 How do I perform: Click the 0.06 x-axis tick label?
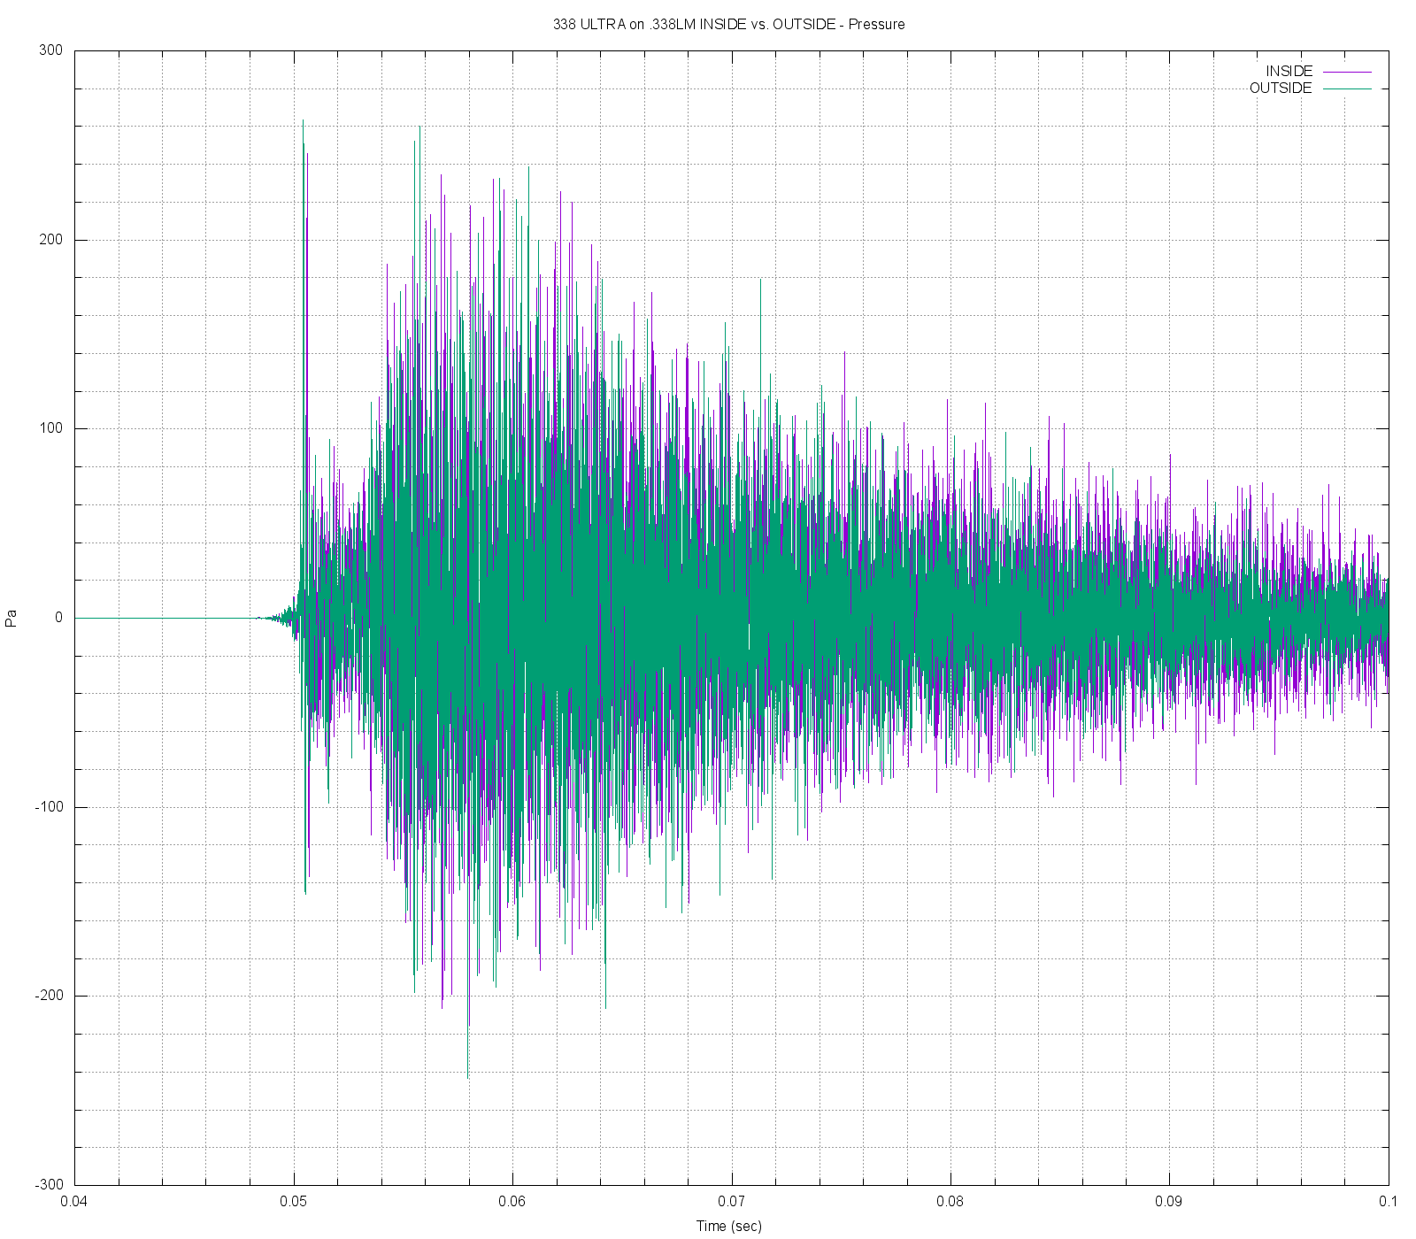click(512, 1201)
